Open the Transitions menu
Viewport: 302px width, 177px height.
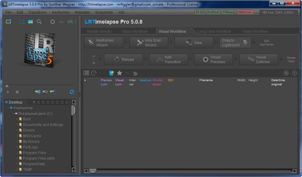37,12
